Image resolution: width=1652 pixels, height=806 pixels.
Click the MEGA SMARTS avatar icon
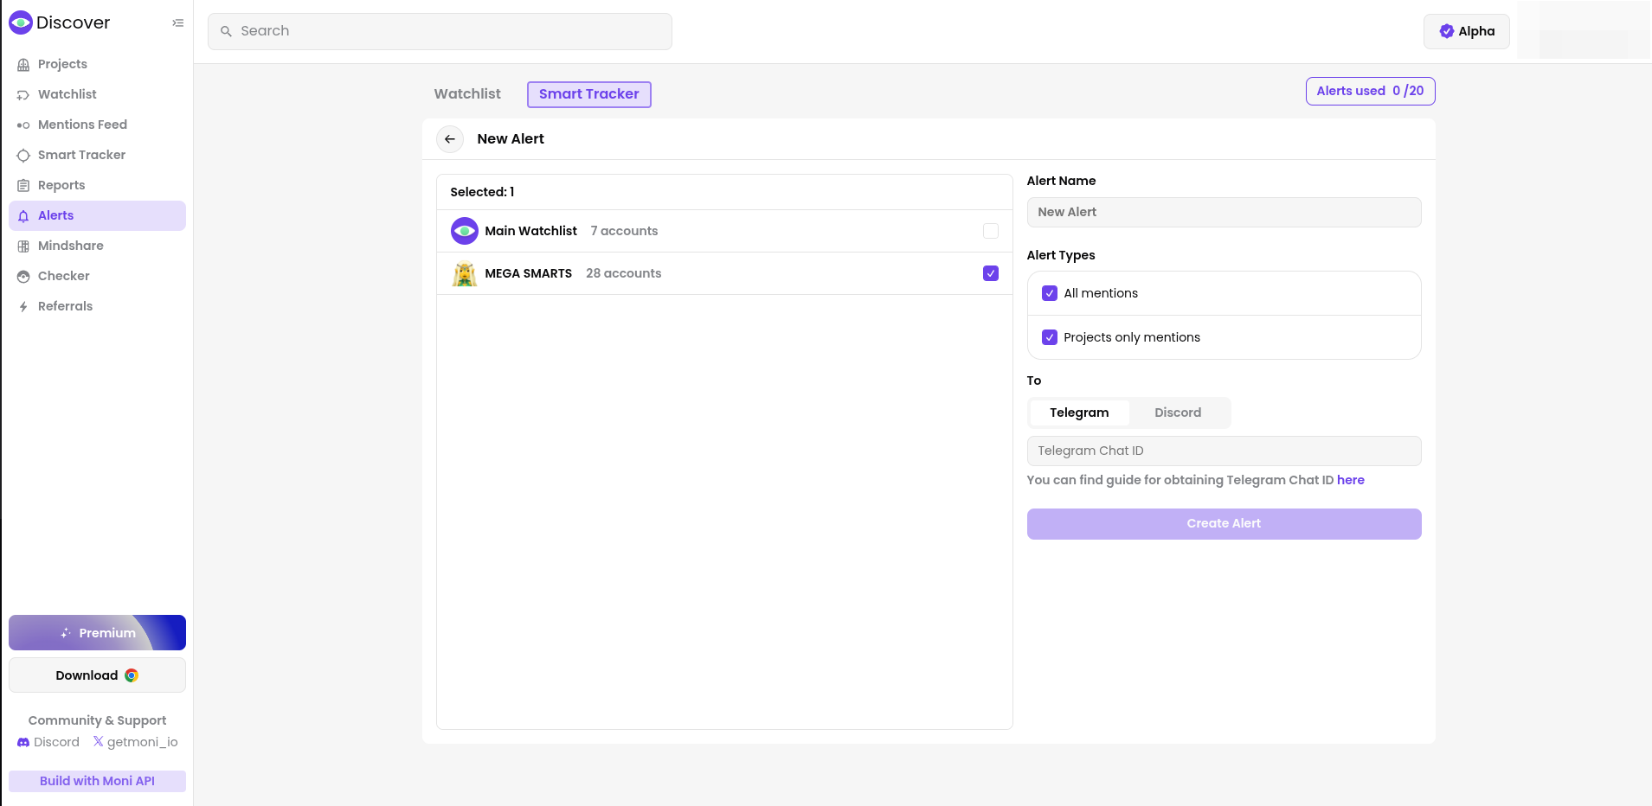(x=465, y=274)
